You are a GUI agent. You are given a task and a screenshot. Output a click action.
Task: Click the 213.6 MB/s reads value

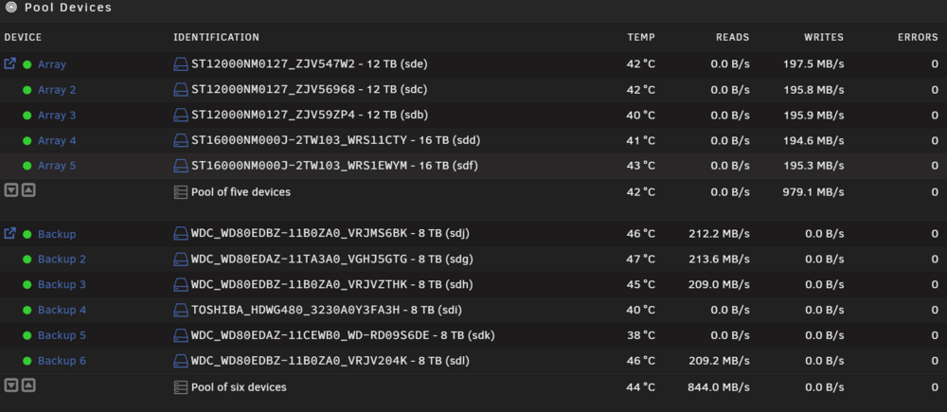719,259
